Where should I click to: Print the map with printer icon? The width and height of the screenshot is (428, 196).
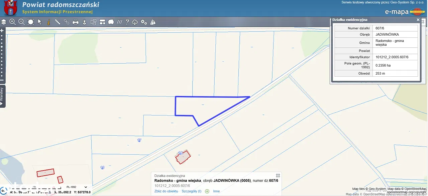coord(76,22)
